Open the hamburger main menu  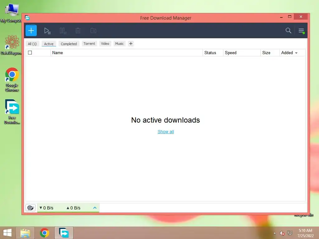(301, 31)
